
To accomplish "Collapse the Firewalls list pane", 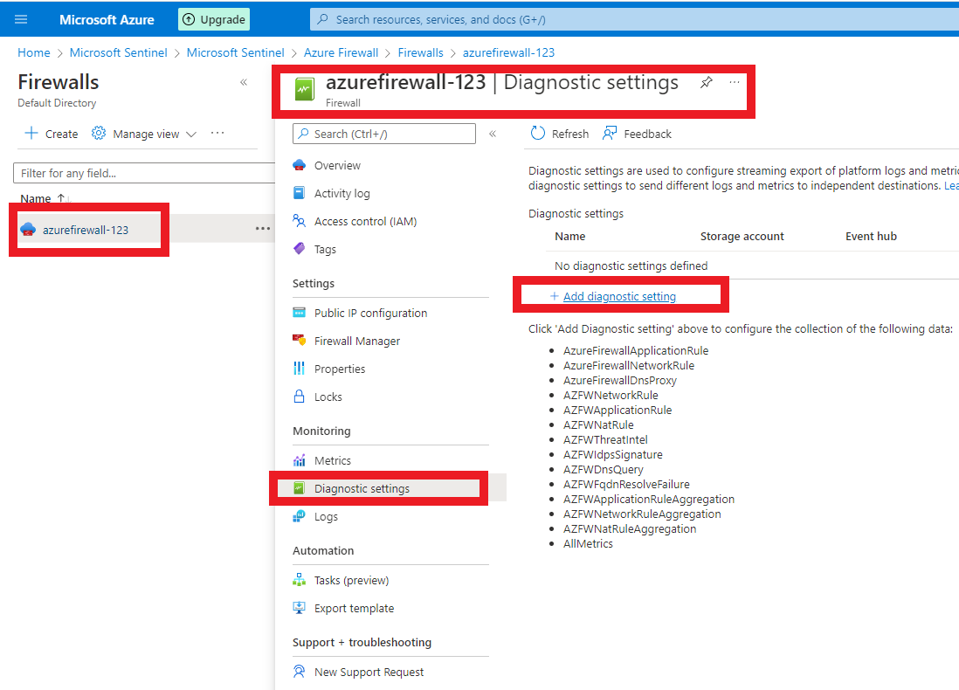I will tap(245, 81).
